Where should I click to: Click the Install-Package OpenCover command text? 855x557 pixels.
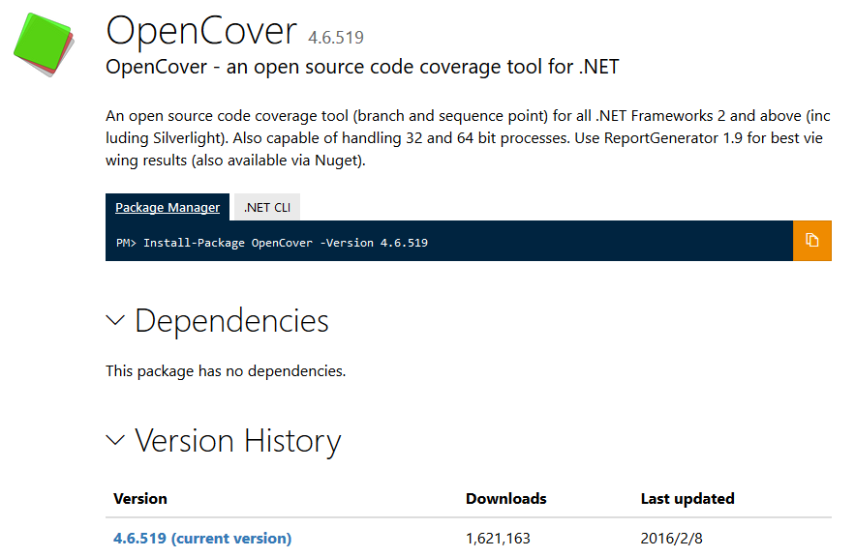[286, 243]
